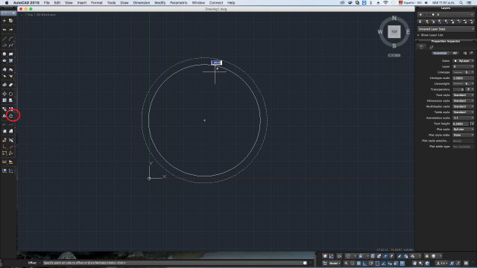The width and height of the screenshot is (477, 268).
Task: Click the current layer color swatch in Layers
Action: coord(433,15)
